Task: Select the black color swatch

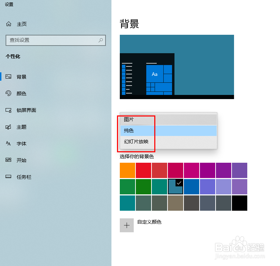Action: tap(240, 203)
